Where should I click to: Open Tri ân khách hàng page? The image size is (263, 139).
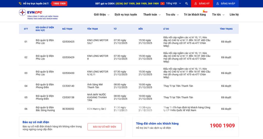coord(195,15)
